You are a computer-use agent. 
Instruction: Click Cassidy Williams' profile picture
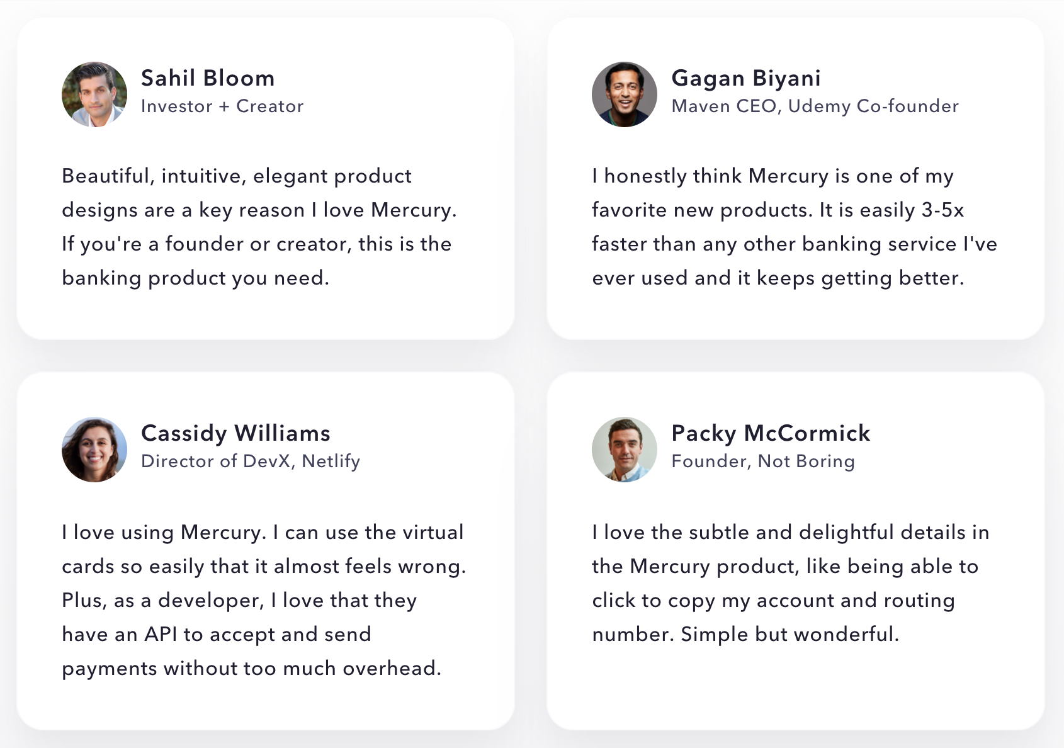pos(94,450)
